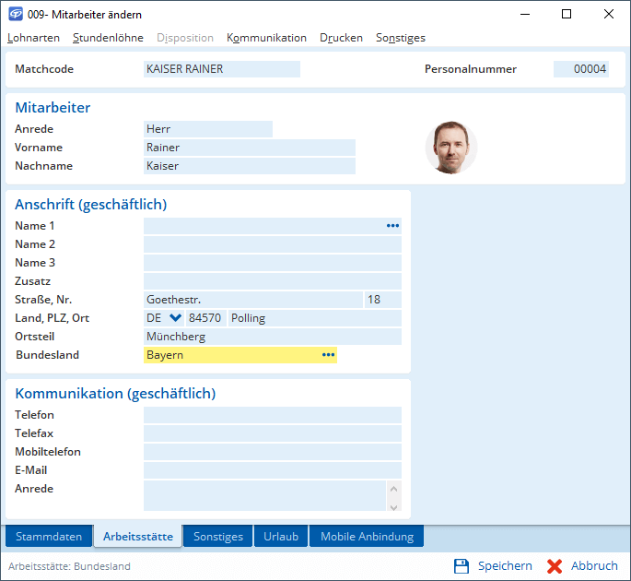Click the employee photo of Rainer Kaiser
The height and width of the screenshot is (581, 631).
point(450,148)
